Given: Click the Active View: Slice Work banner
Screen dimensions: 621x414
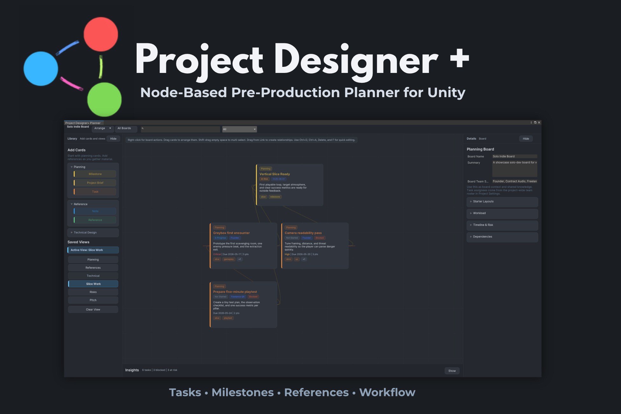Looking at the screenshot, I should click(x=93, y=250).
